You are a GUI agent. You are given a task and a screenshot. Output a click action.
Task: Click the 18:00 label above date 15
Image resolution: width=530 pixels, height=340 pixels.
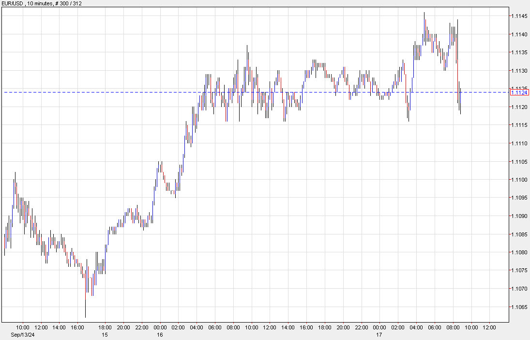click(105, 327)
